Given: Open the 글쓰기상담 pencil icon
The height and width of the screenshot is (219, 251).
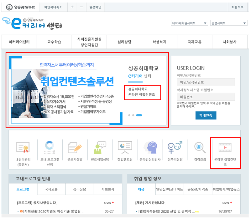Looking at the screenshot, I should [75, 147].
